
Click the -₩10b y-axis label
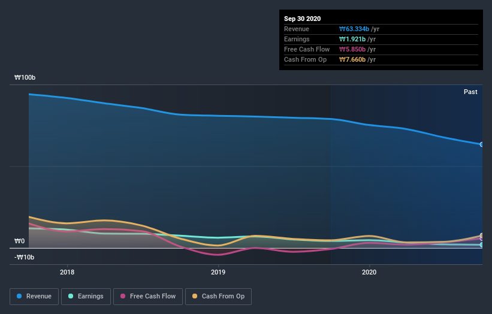(x=24, y=257)
